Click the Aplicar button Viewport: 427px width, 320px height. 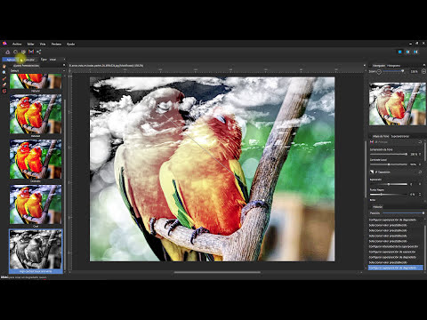tap(11, 60)
